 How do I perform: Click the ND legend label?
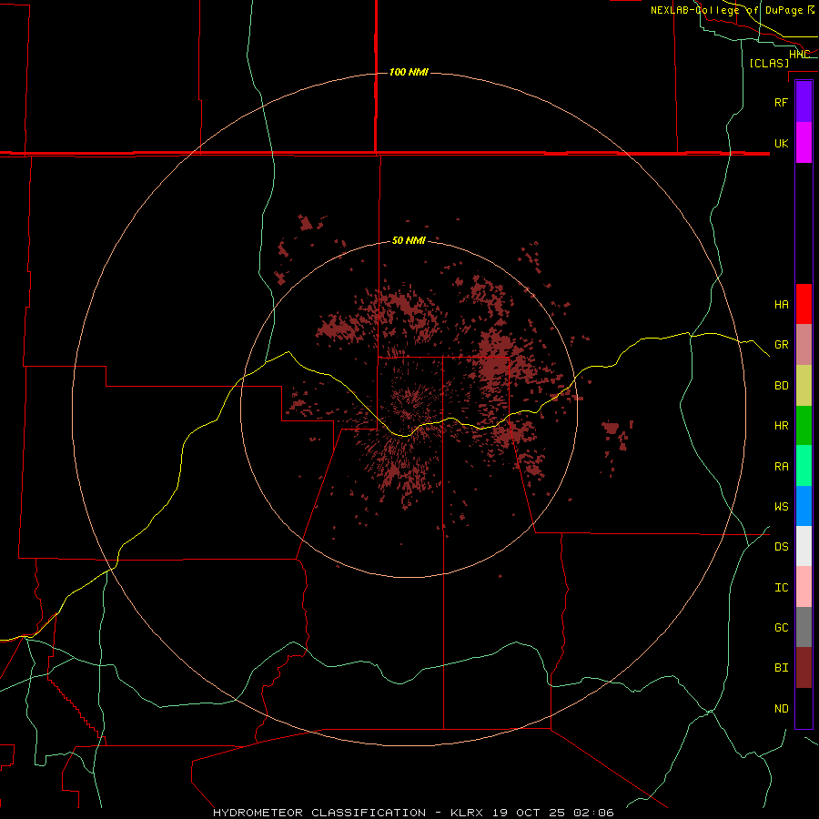point(781,709)
